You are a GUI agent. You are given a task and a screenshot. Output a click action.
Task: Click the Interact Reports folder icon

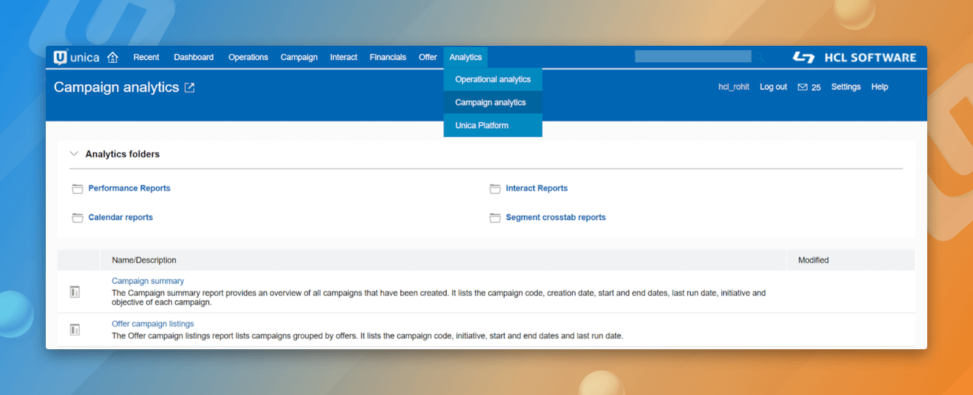point(495,189)
